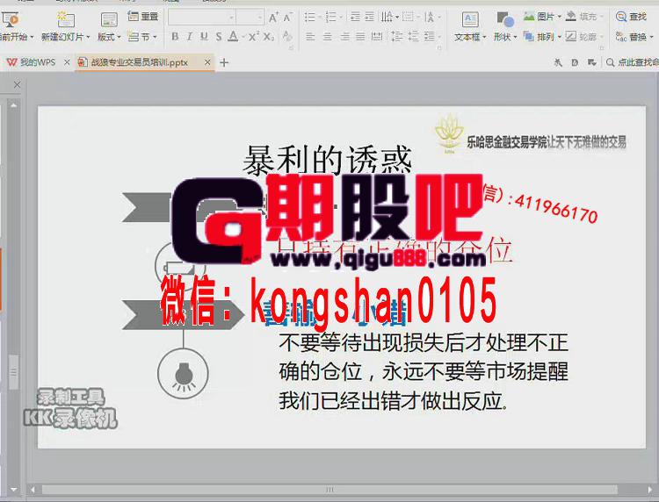Toggle text shadow S button
Viewport: 659px width, 502px height.
click(x=219, y=37)
